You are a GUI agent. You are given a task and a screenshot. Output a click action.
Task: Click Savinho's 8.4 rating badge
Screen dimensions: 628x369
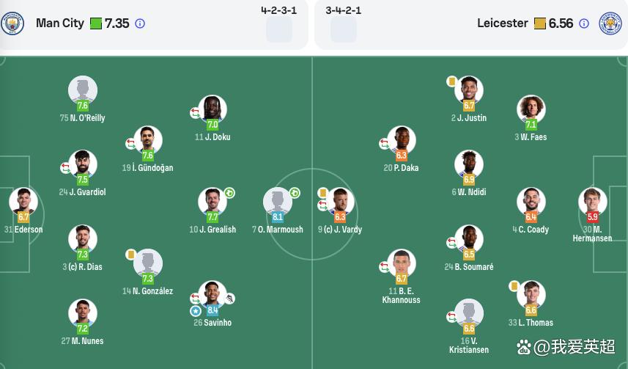pos(213,310)
